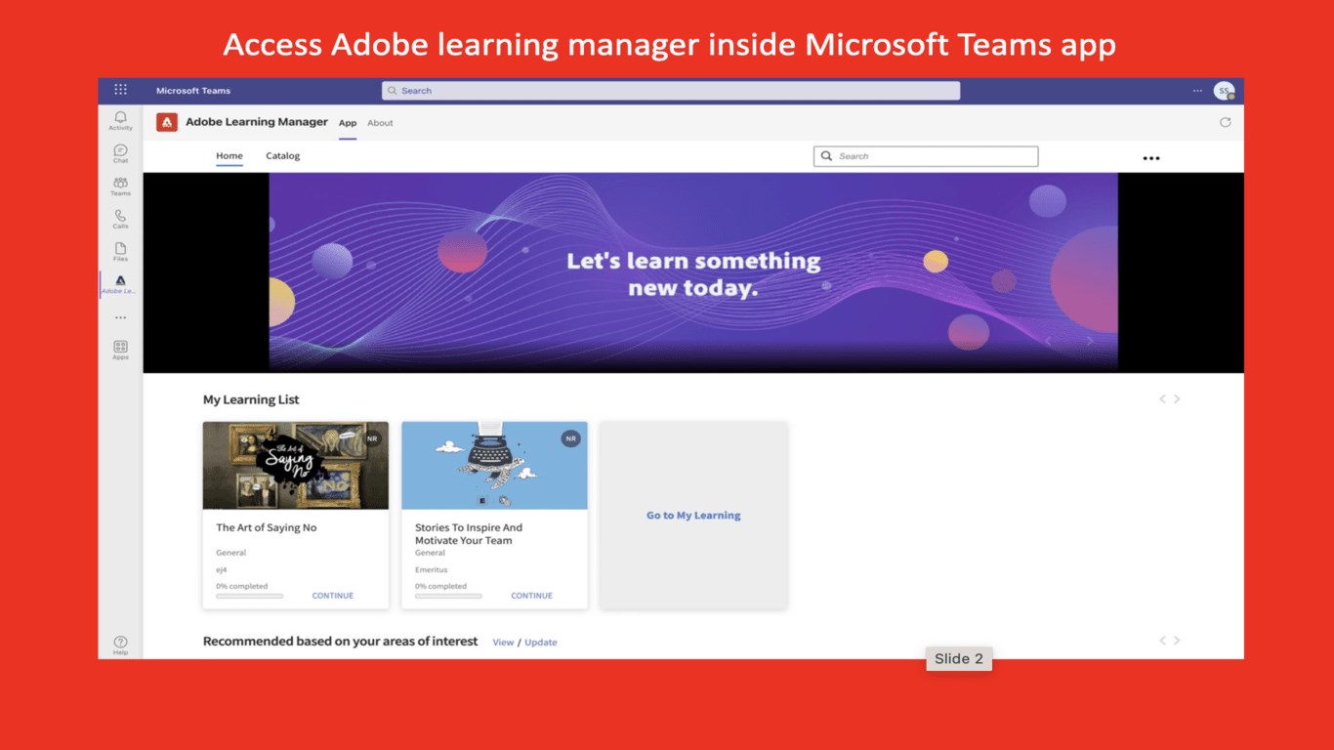Click the Update areas of interest link

541,643
